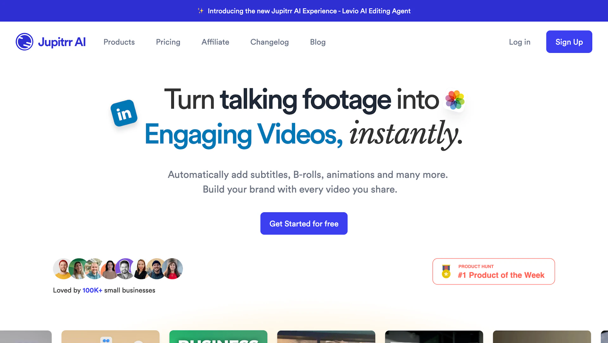Viewport: 608px width, 343px height.
Task: Click the "Turn talking footage into" headline
Action: coord(301,100)
